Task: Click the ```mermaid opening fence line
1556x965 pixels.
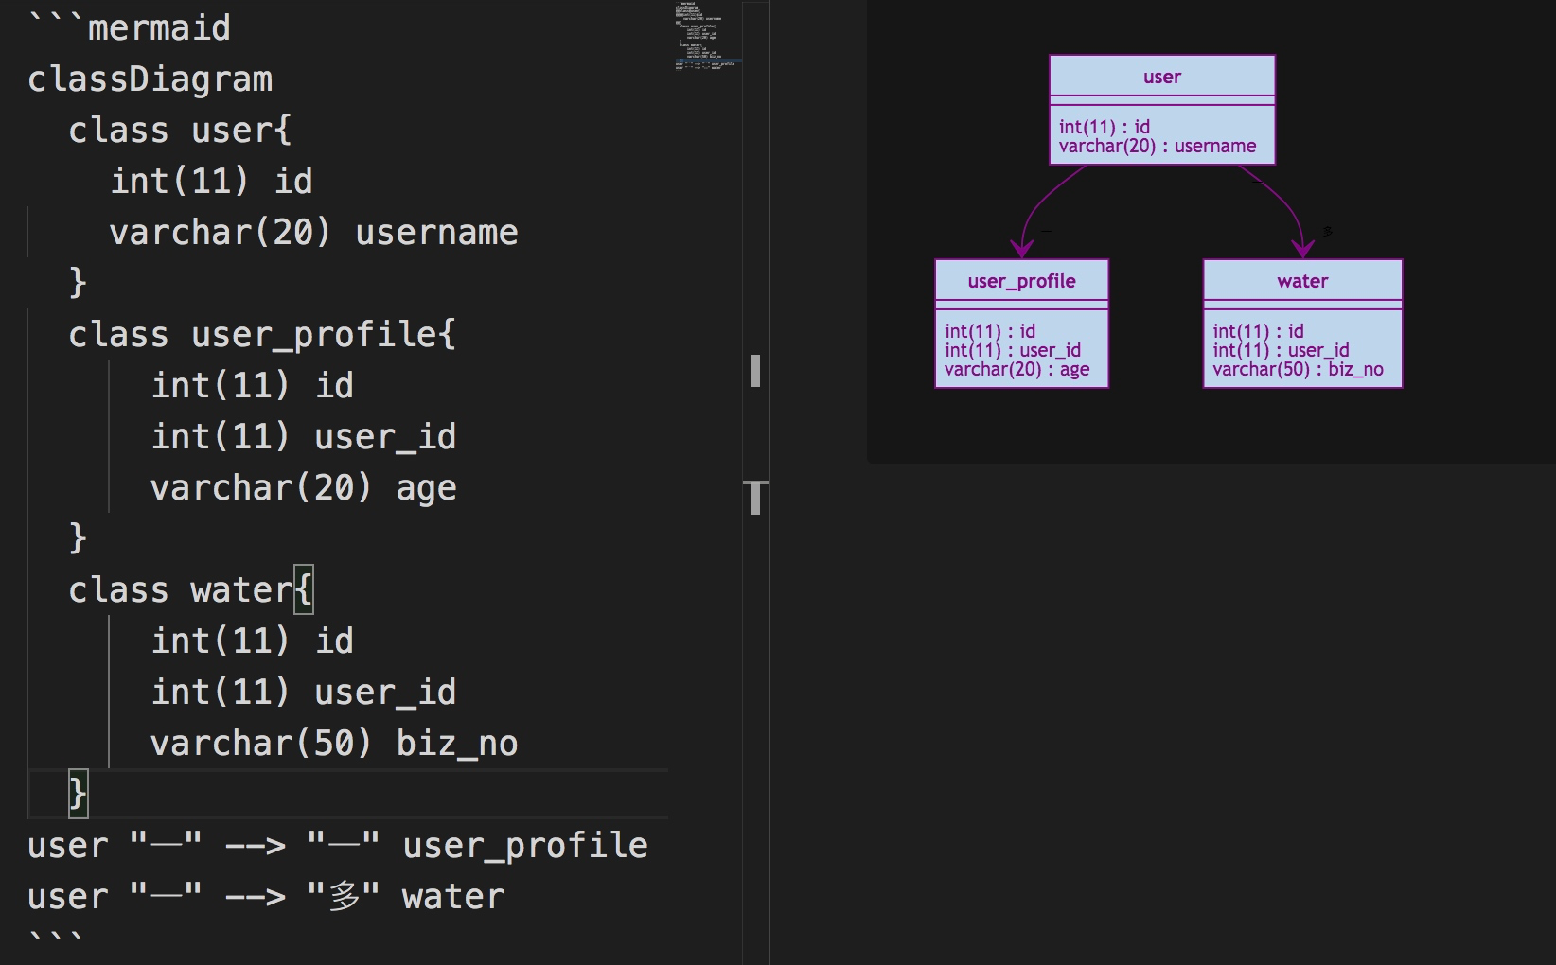Action: [x=130, y=27]
